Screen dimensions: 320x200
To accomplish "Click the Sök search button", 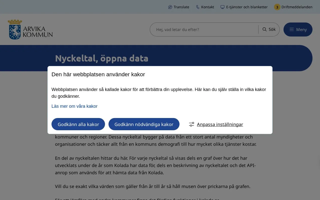I will tap(269, 29).
